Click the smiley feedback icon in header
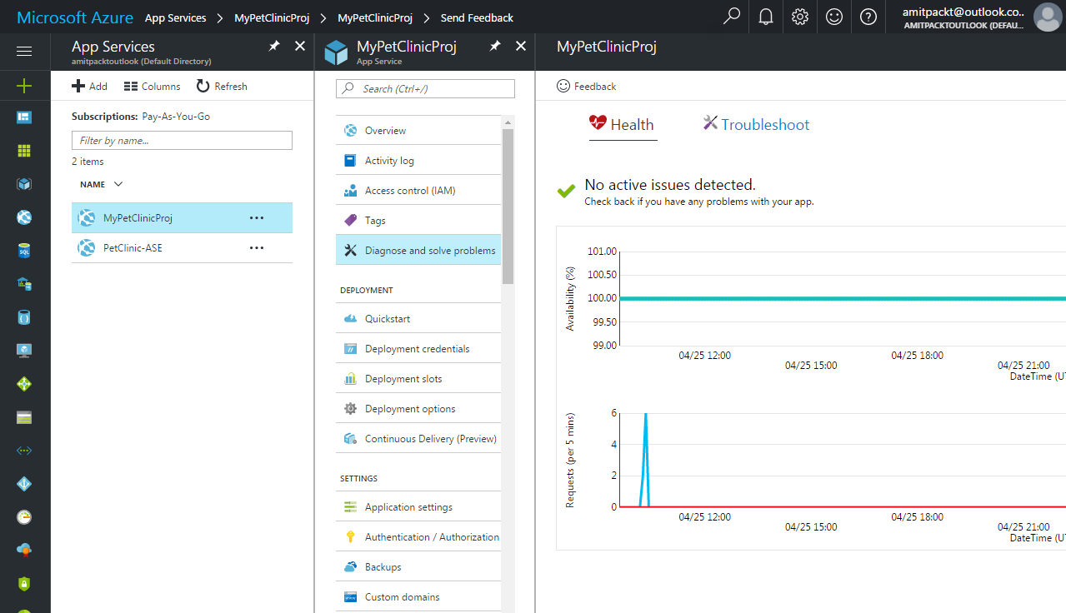The height and width of the screenshot is (613, 1066). click(834, 17)
